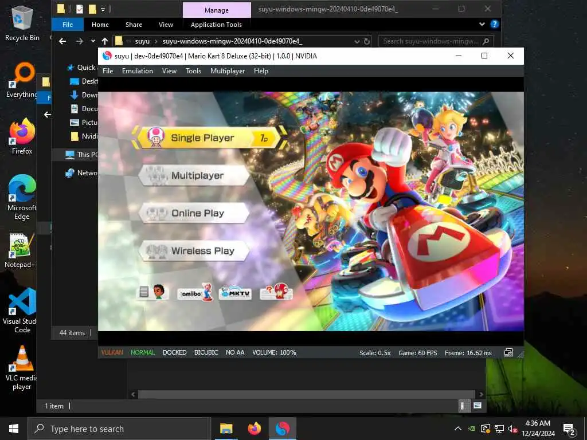Open the suyu View menu
Screen dimensions: 587x440
tap(169, 70)
